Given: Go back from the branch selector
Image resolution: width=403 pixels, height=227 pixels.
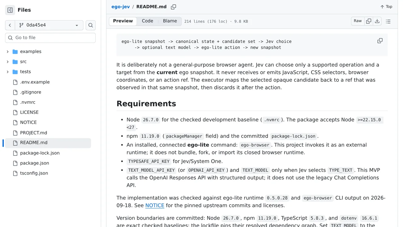Looking at the screenshot, I should 10,25.
